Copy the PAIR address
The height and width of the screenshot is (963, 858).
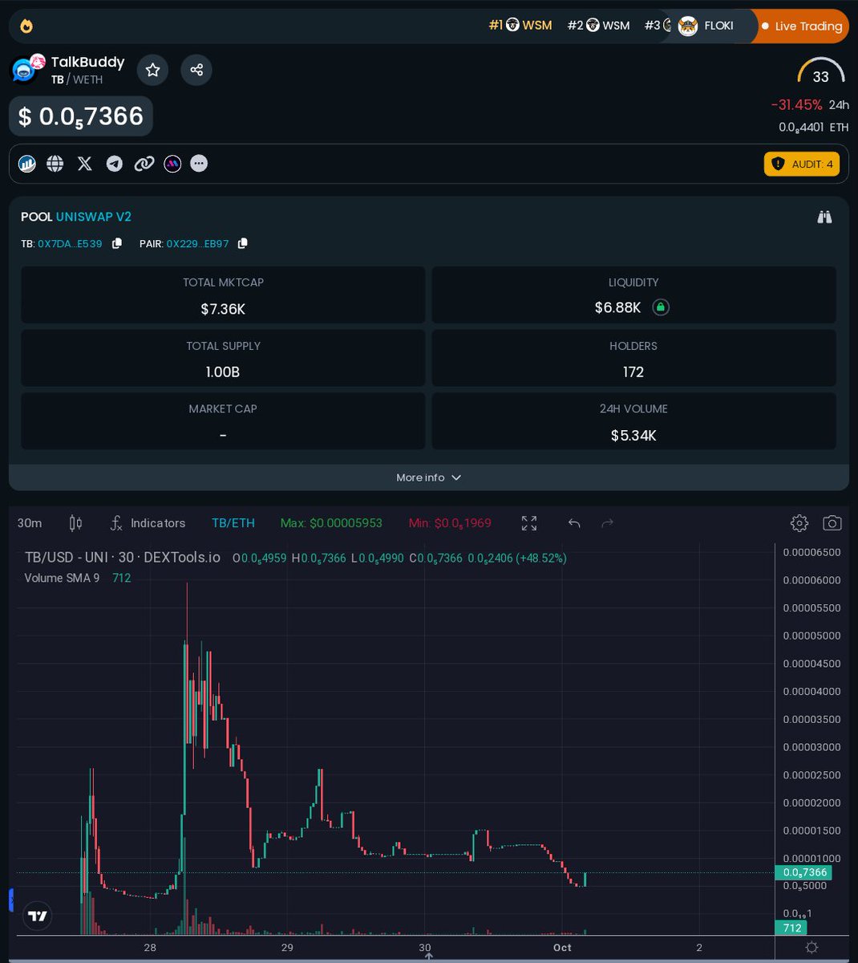pyautogui.click(x=243, y=243)
